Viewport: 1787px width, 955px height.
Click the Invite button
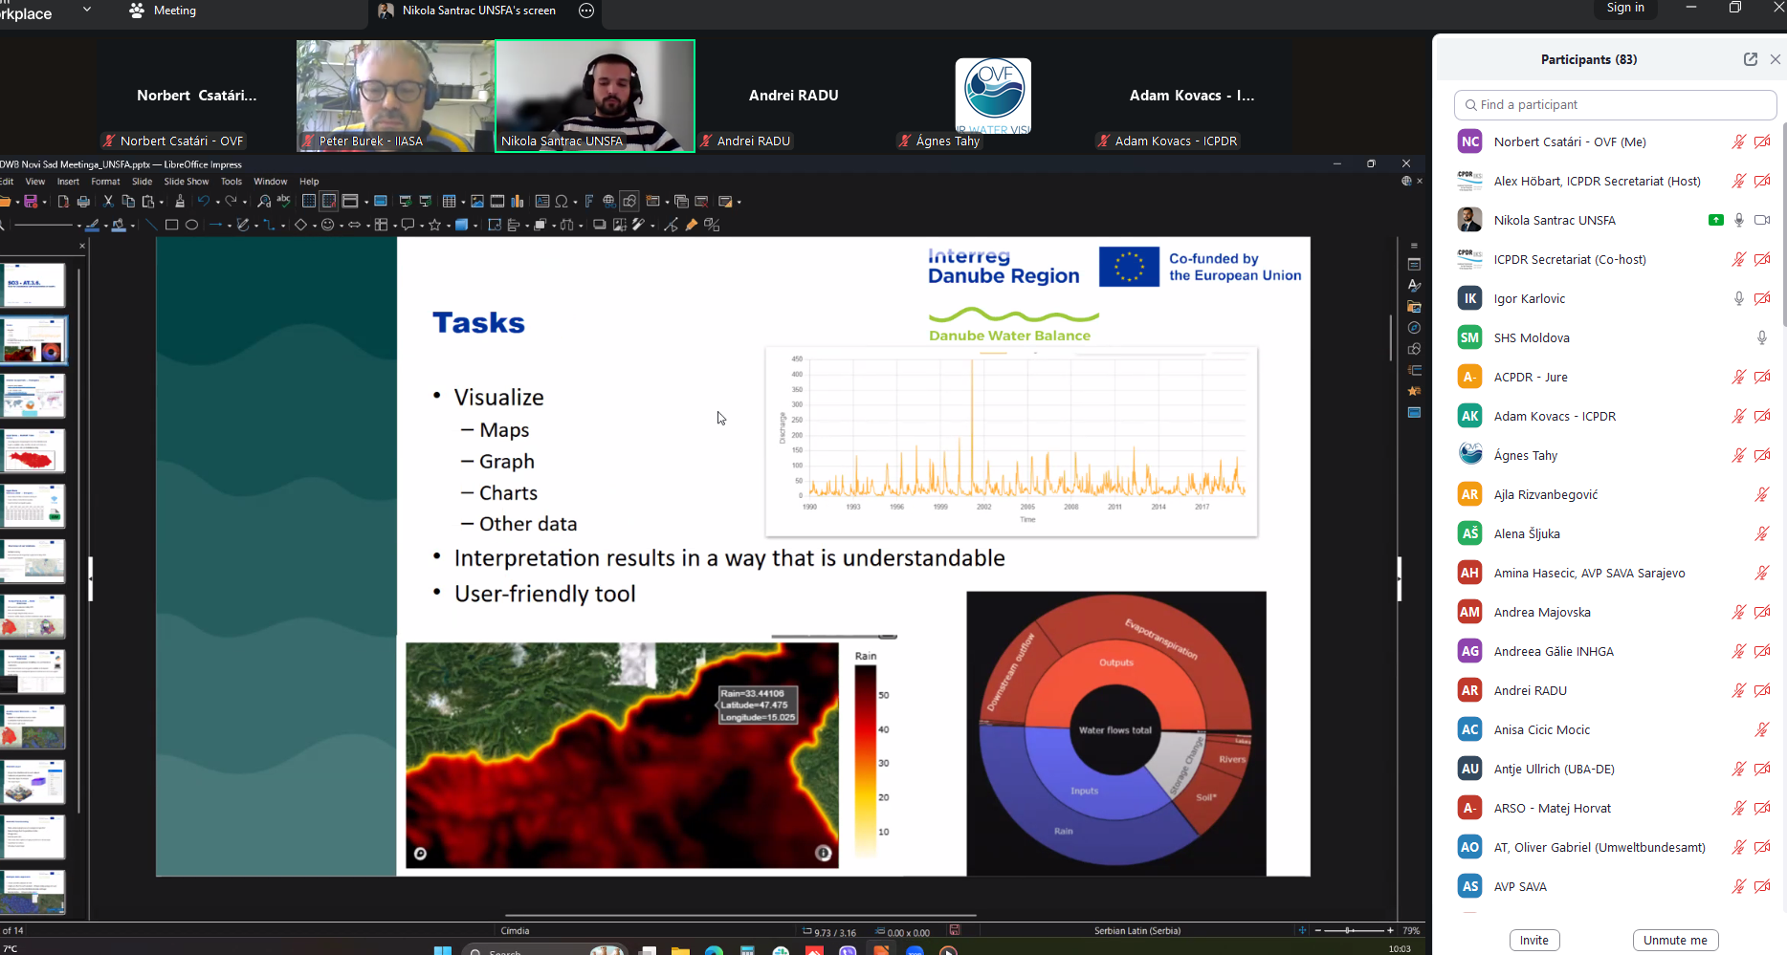click(x=1533, y=940)
